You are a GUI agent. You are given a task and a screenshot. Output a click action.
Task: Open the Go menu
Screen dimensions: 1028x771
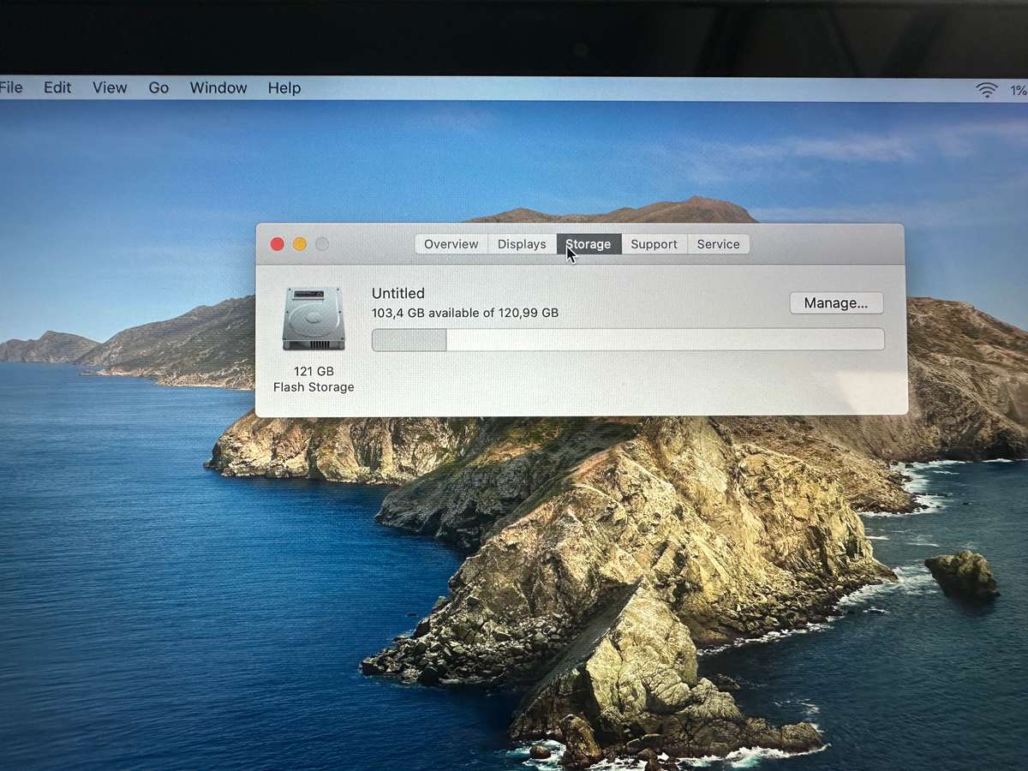[x=158, y=87]
